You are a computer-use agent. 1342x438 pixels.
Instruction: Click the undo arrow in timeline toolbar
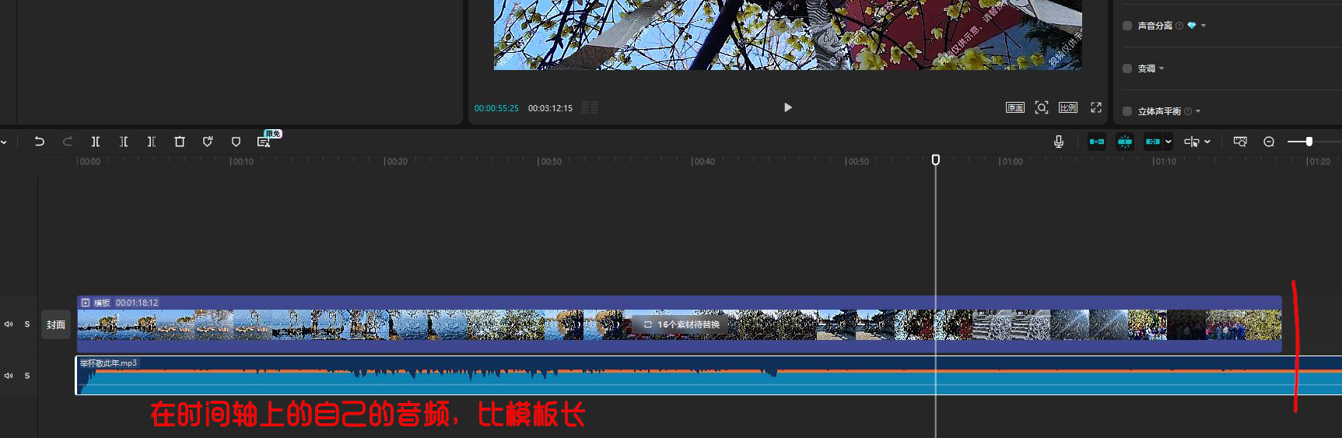(40, 142)
